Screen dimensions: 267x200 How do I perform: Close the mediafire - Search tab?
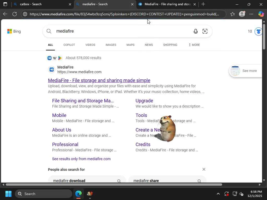132,4
